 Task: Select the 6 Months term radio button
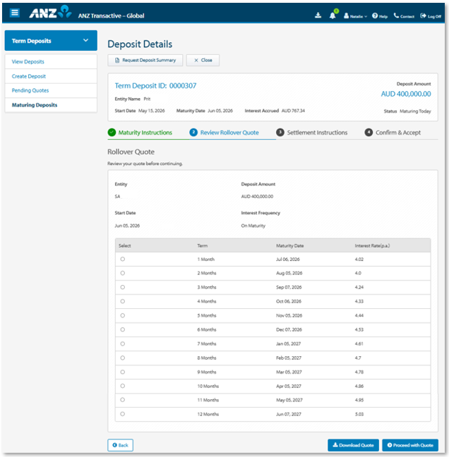tap(123, 329)
